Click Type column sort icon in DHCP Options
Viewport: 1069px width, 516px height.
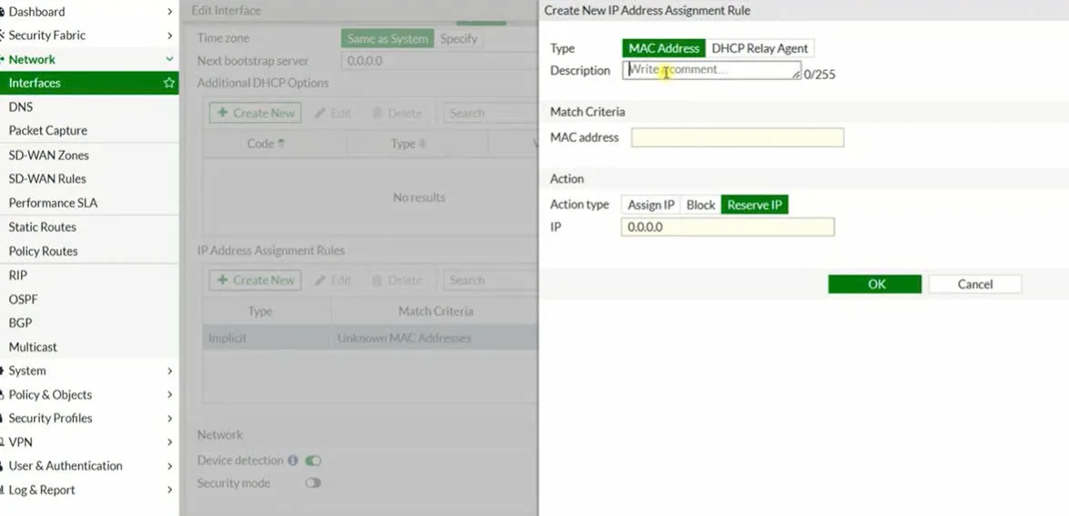click(422, 144)
